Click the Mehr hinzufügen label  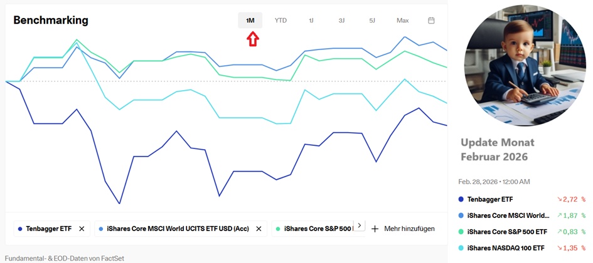coord(409,229)
